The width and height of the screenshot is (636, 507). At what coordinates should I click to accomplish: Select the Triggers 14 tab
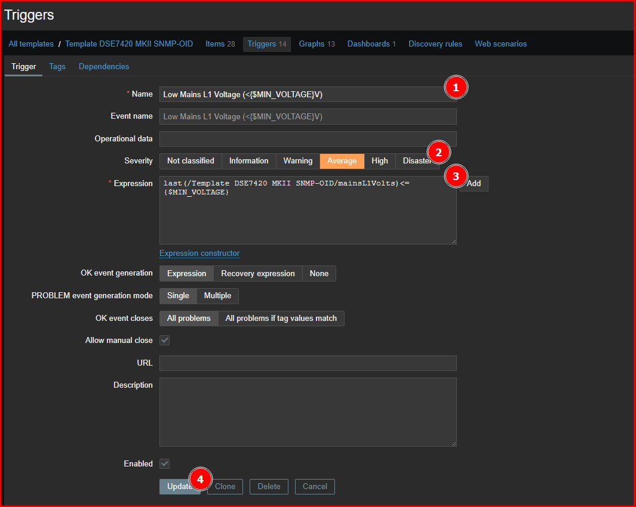pyautogui.click(x=266, y=44)
